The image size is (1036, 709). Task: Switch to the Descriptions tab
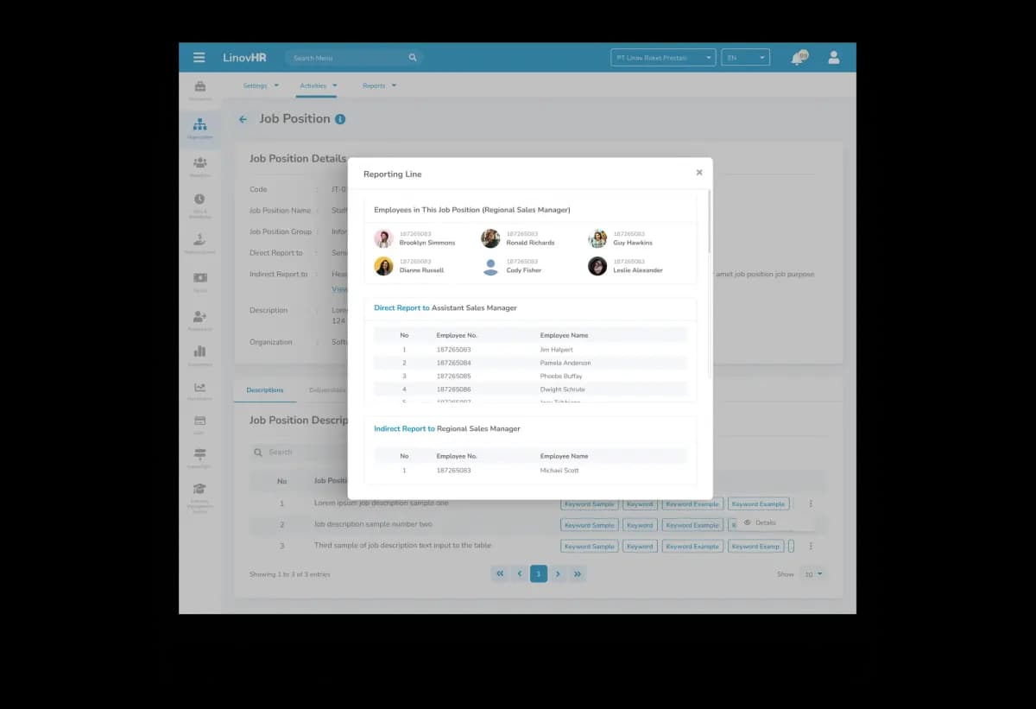coord(265,390)
